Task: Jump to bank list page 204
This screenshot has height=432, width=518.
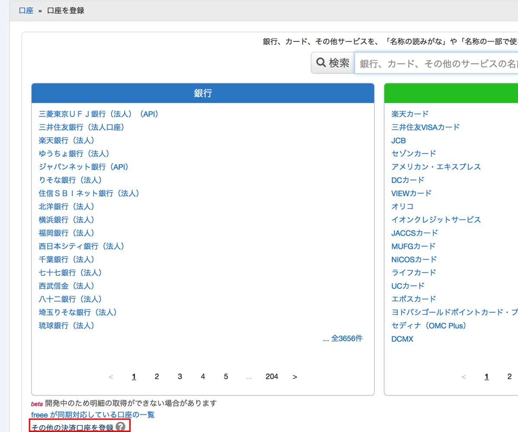Action: 272,377
